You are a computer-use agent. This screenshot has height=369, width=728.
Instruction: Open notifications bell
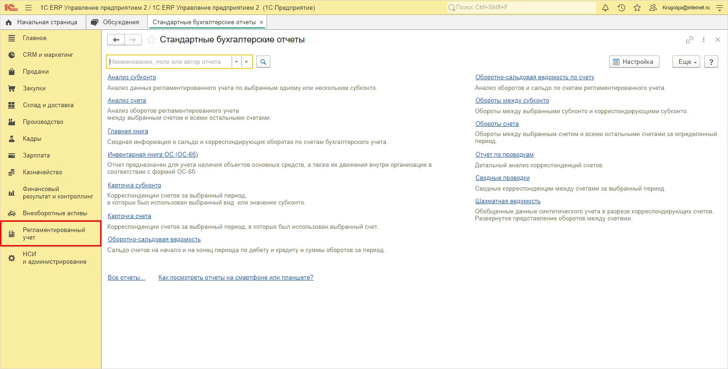click(605, 7)
